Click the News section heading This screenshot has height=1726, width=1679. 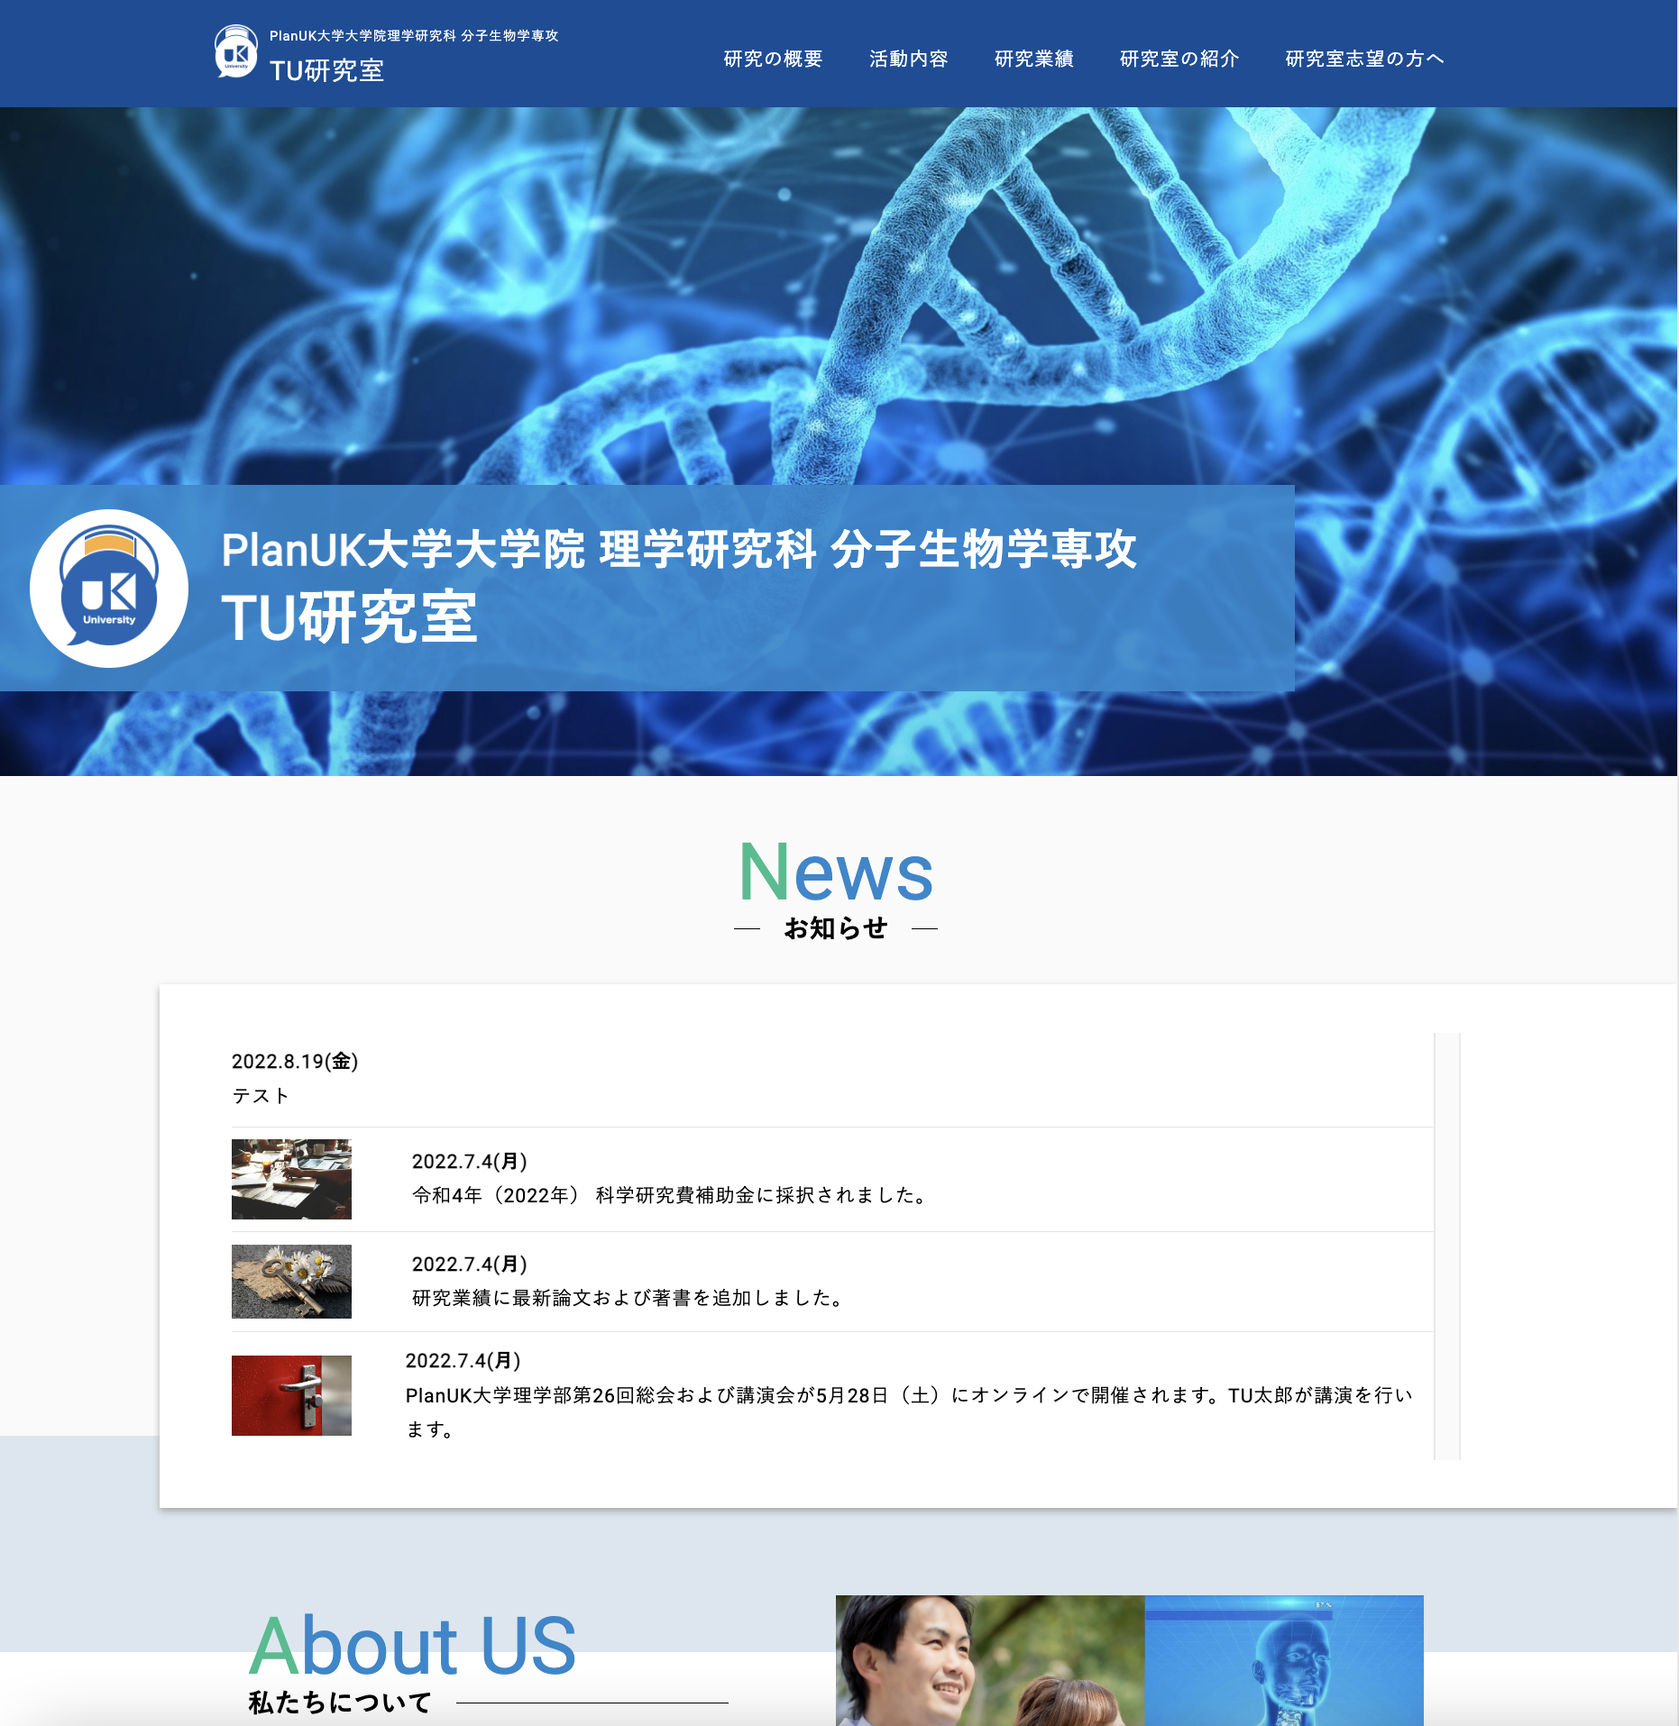[836, 871]
